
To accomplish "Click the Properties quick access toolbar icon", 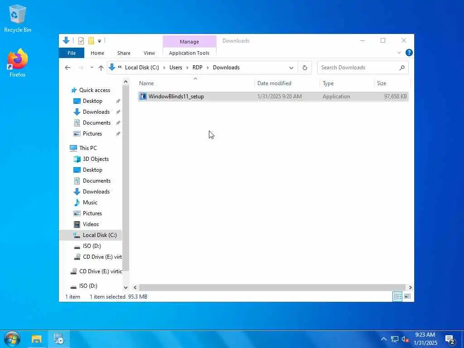I will pos(81,41).
